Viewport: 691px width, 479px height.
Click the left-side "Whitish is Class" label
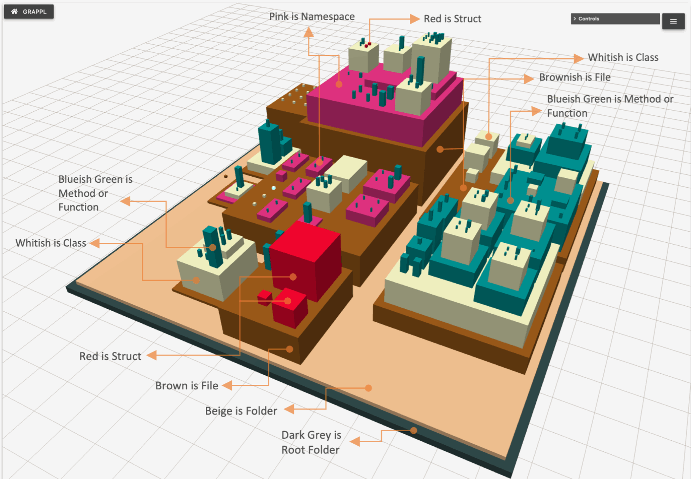[x=51, y=243]
